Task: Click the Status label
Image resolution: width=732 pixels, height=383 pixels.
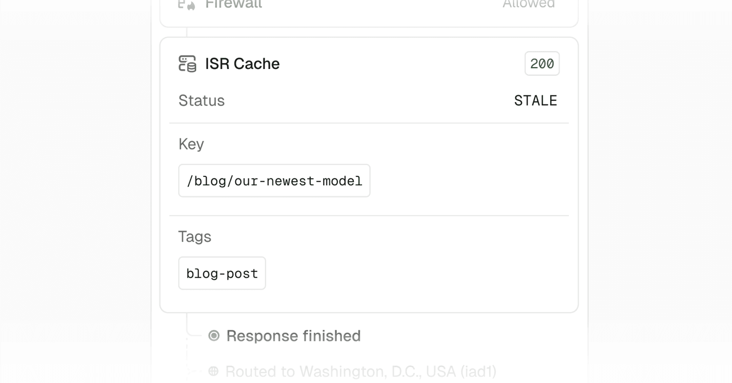Action: click(202, 101)
